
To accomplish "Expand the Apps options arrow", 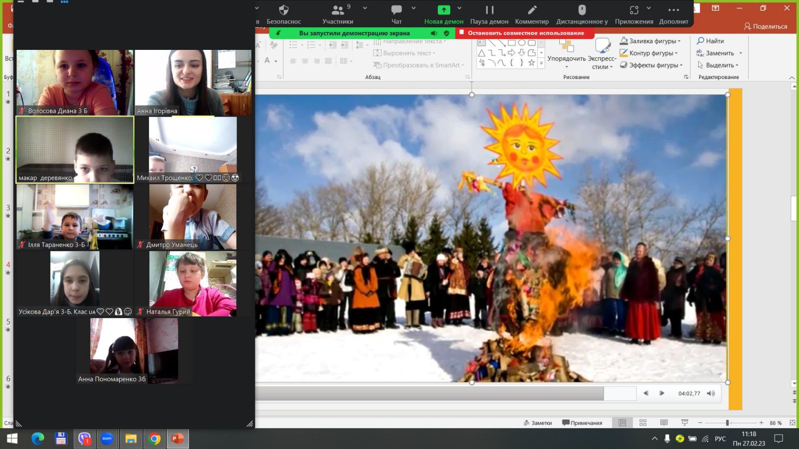I will point(649,8).
